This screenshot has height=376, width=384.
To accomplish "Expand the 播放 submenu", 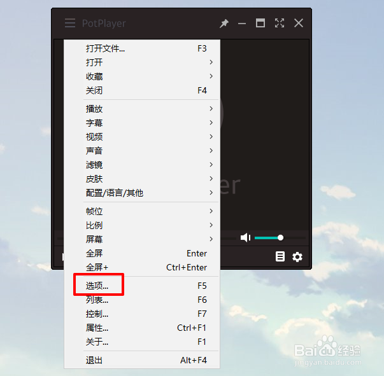I will 142,109.
